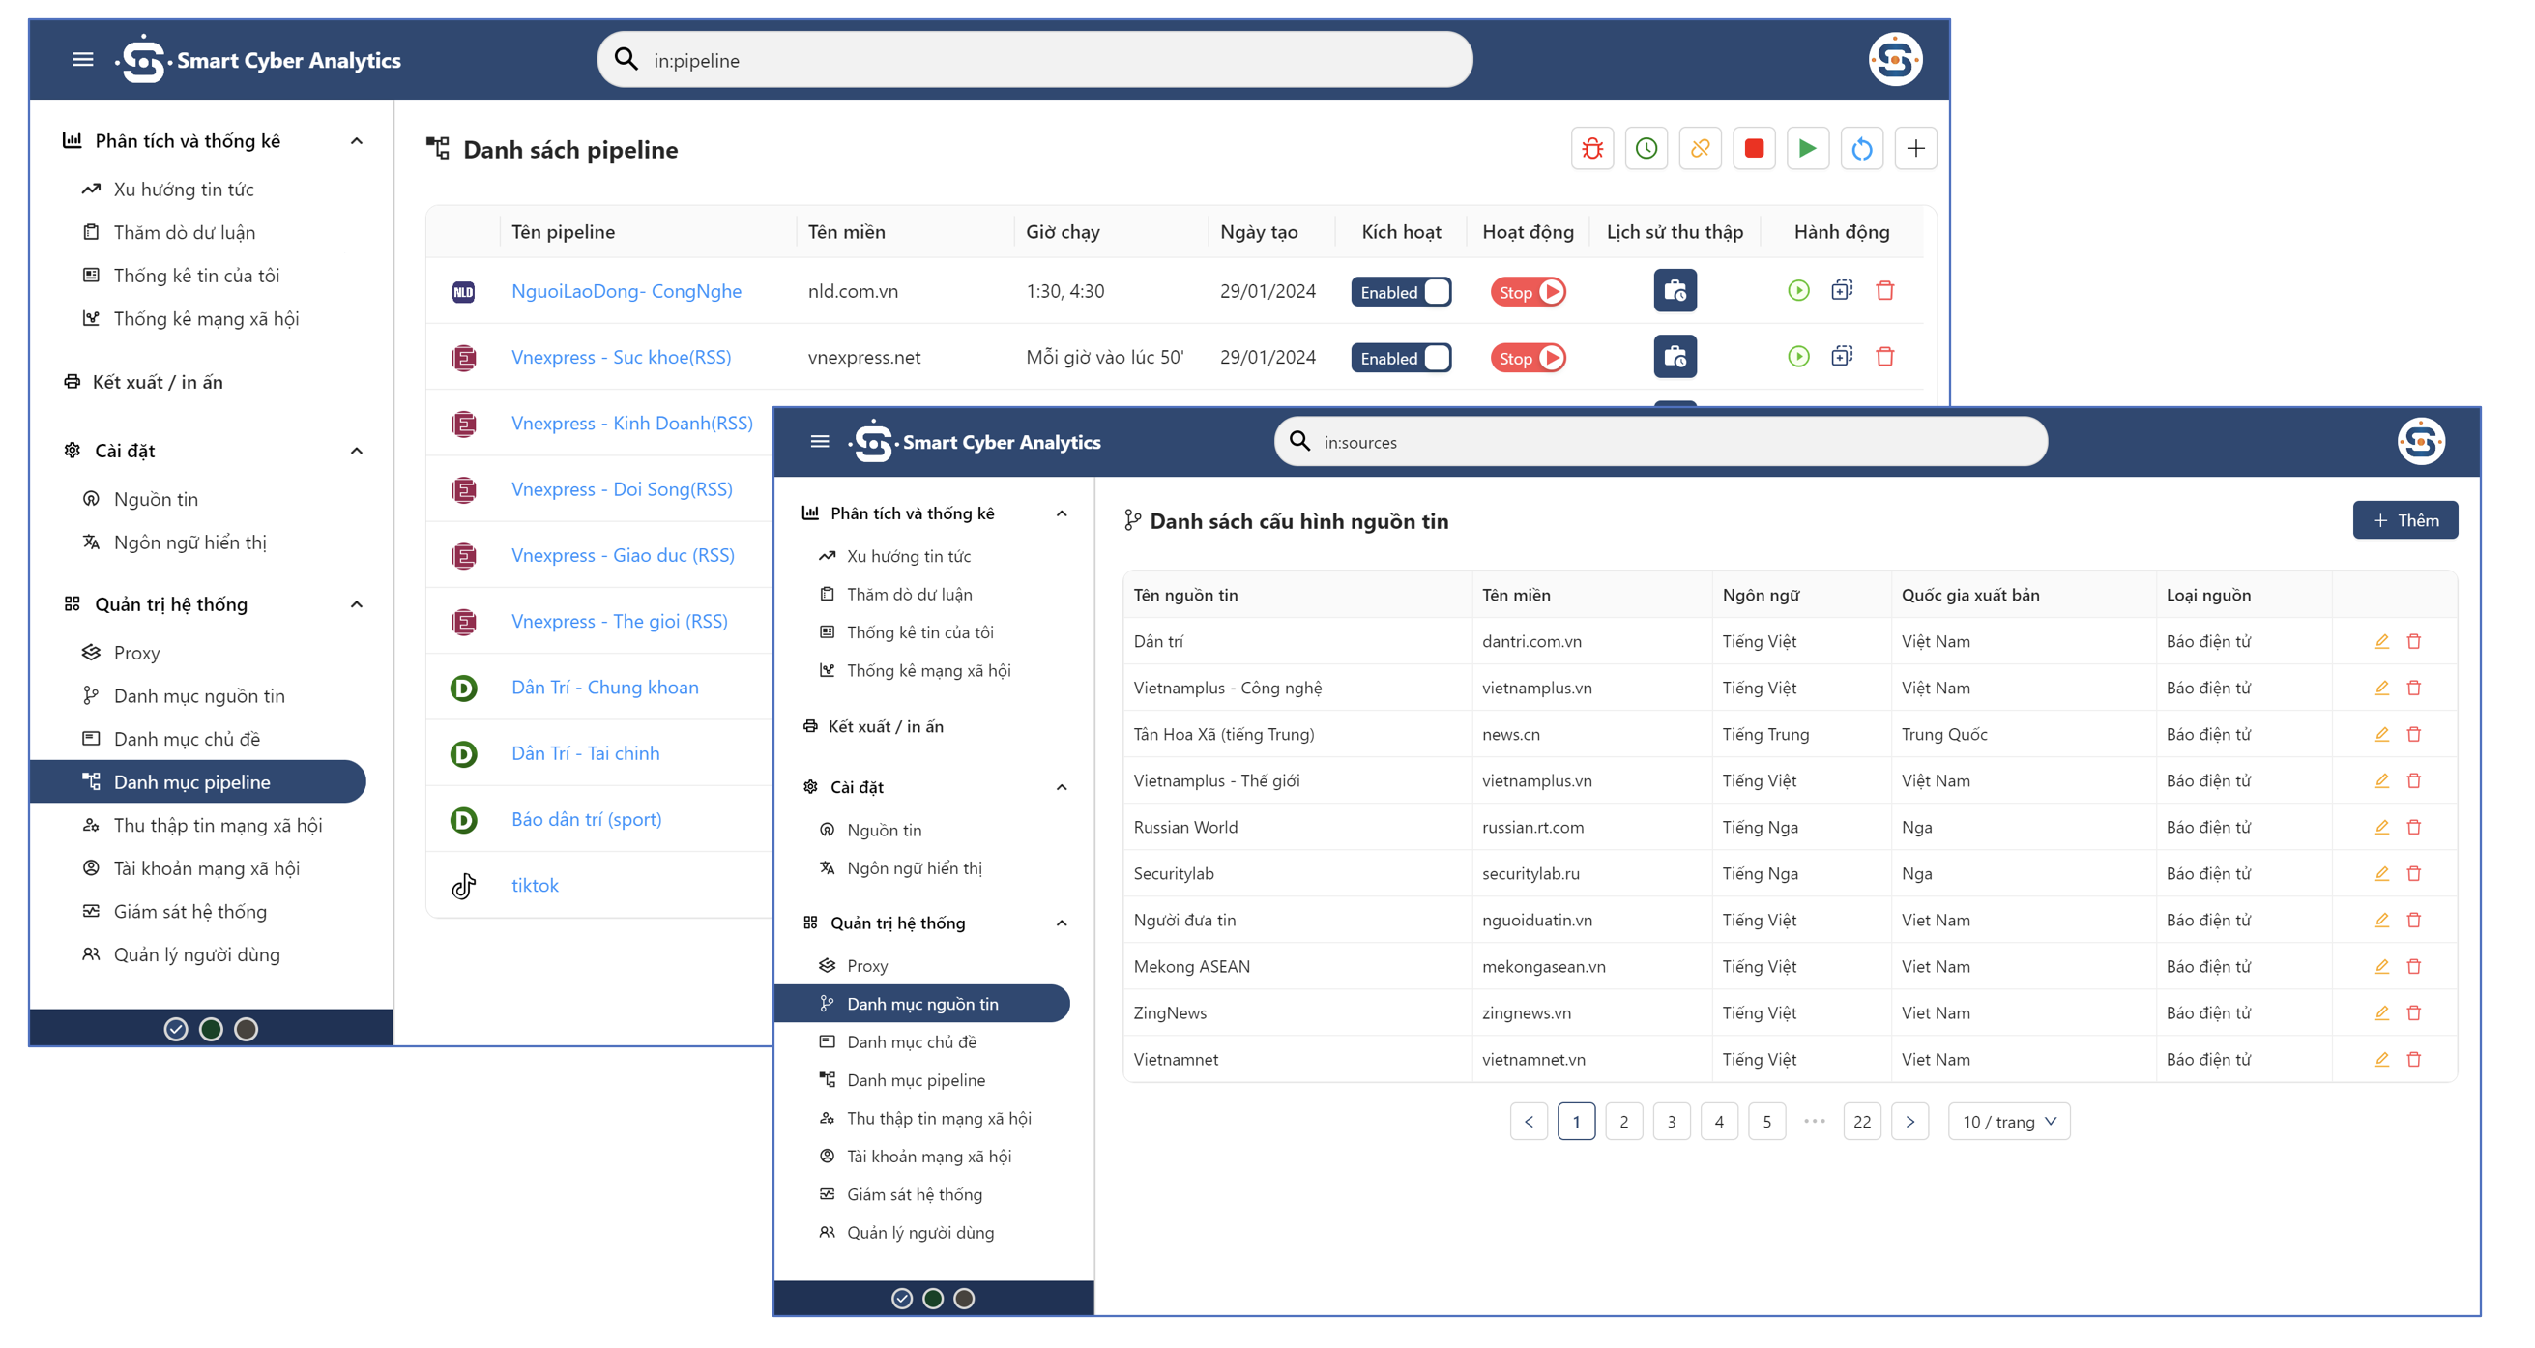
Task: Duplicate the NguoiLaoDong- CongNghe pipeline
Action: pos(1841,291)
